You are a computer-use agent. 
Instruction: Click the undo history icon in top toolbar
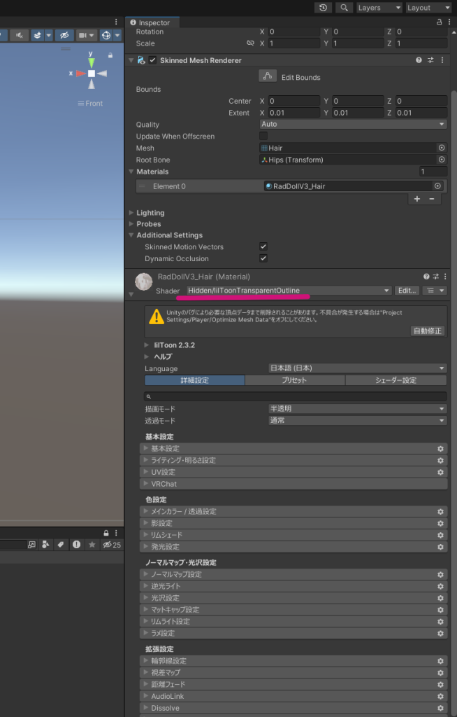pyautogui.click(x=323, y=8)
